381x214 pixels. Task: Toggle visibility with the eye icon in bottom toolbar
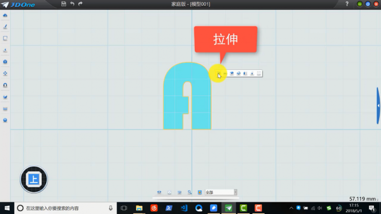159,192
